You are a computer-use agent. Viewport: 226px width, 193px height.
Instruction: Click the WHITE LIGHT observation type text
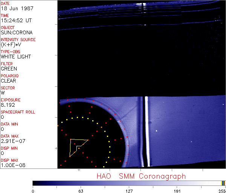pyautogui.click(x=16, y=57)
